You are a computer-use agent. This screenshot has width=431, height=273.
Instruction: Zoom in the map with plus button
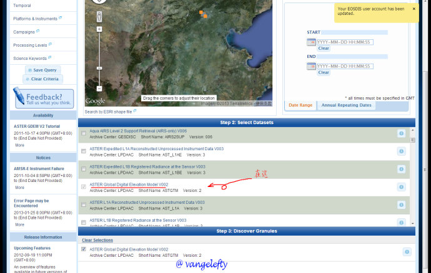point(99,29)
